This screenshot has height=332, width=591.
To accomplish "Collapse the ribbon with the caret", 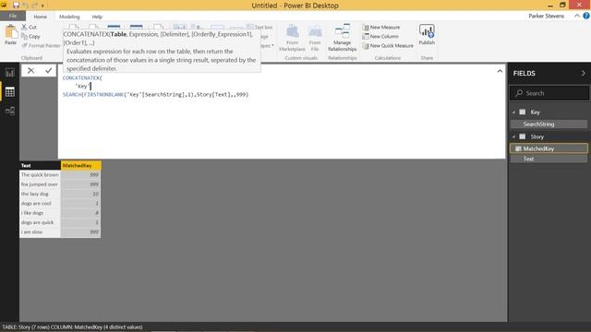I will pyautogui.click(x=577, y=16).
